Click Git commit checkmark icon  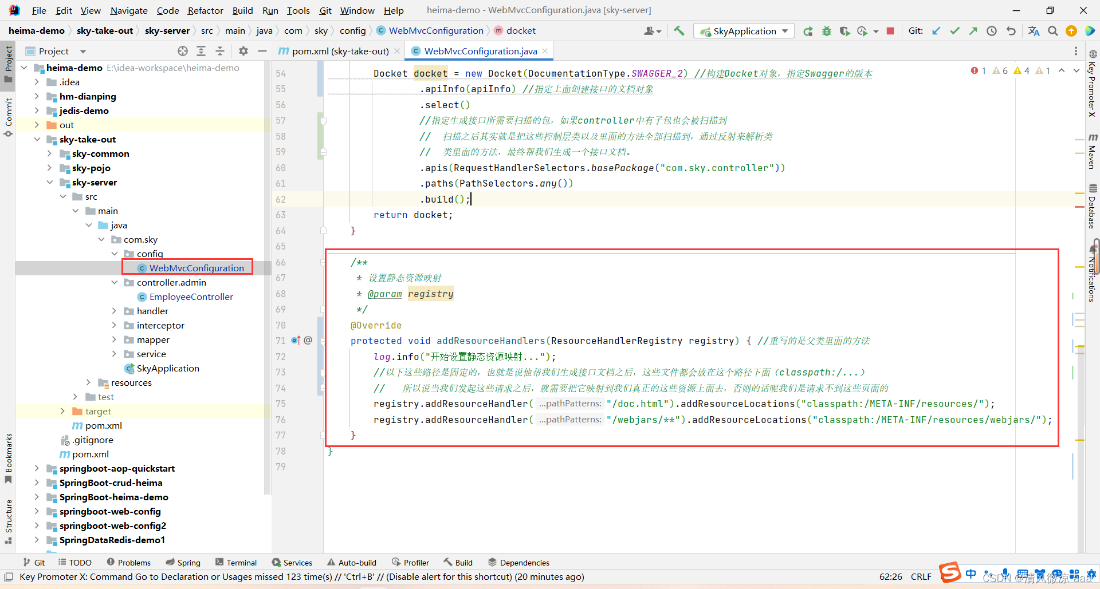[x=954, y=31]
